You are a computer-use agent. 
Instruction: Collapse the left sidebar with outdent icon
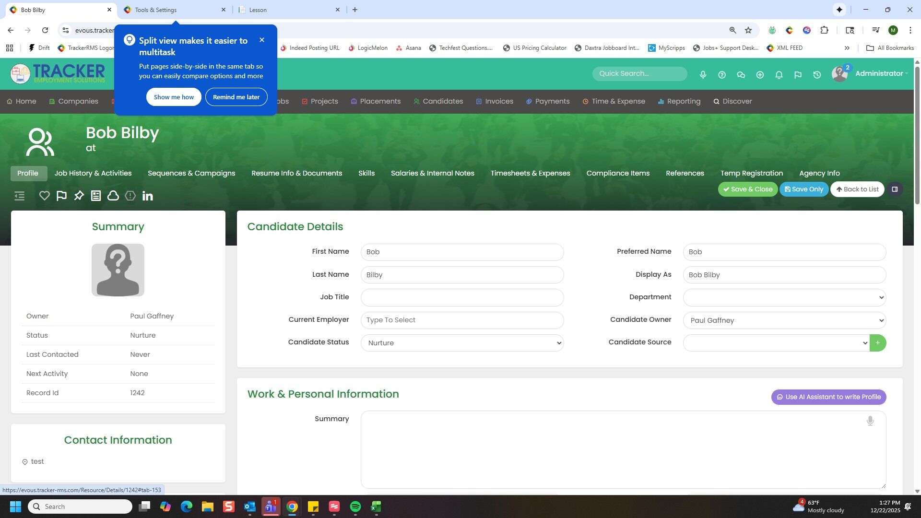pos(19,196)
